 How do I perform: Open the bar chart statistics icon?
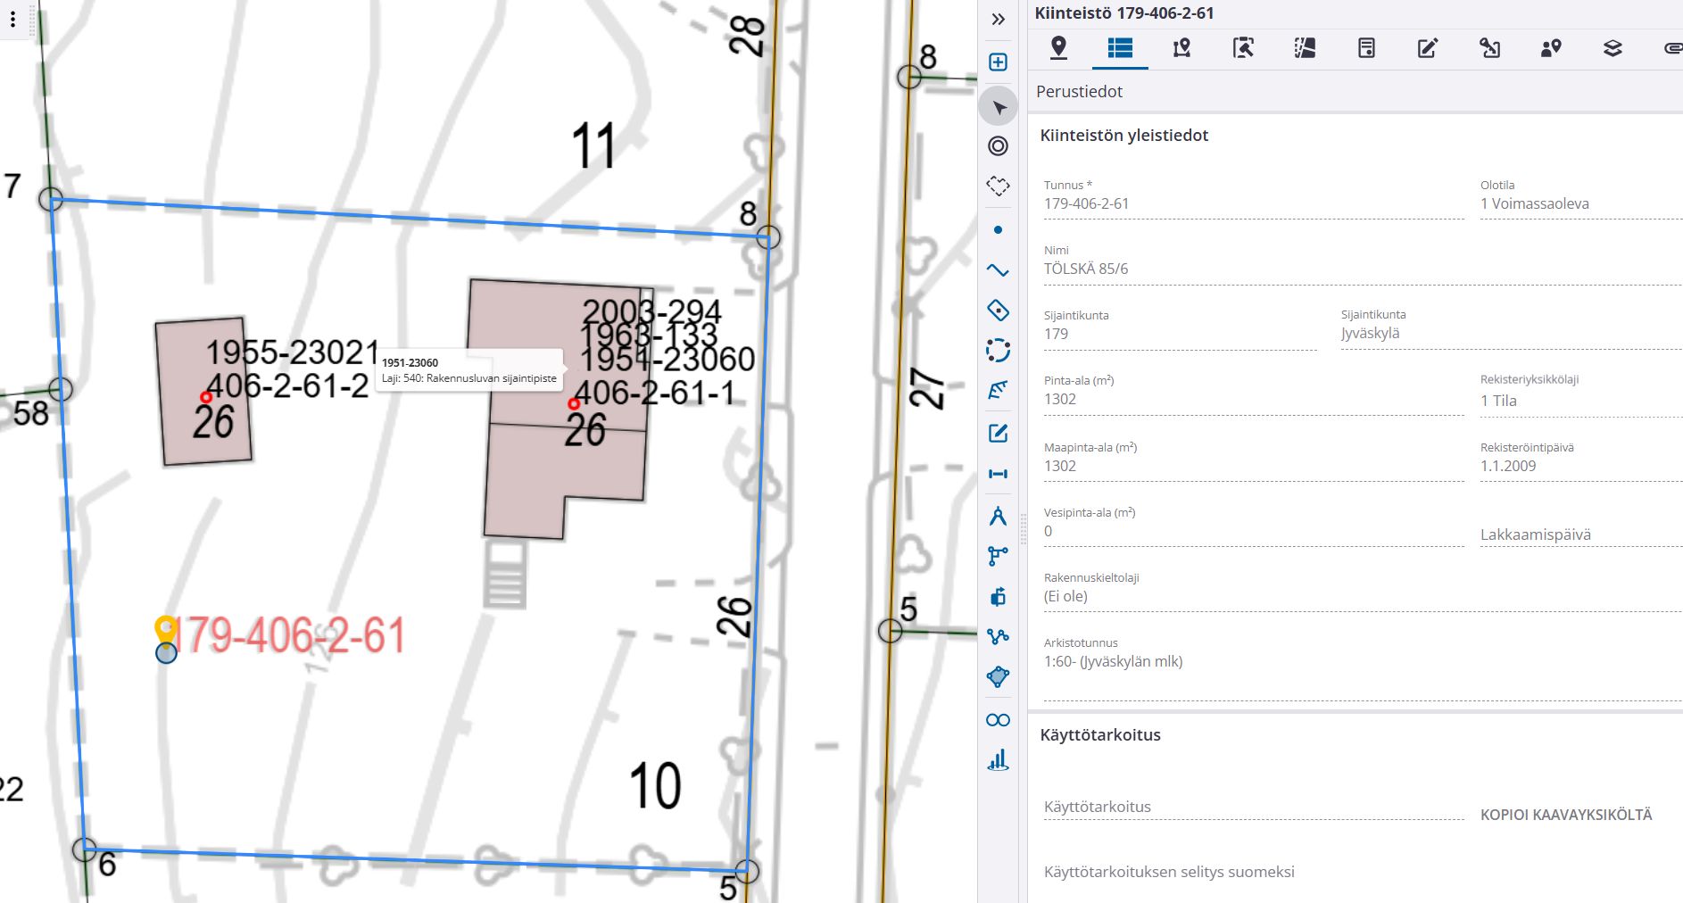998,760
